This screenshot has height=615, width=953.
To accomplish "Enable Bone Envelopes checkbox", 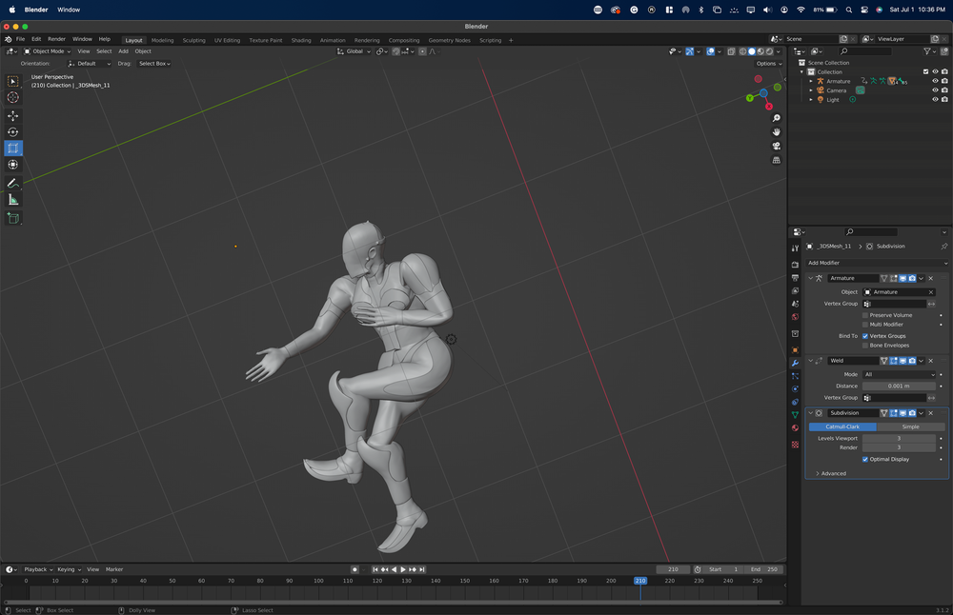I will (x=865, y=345).
